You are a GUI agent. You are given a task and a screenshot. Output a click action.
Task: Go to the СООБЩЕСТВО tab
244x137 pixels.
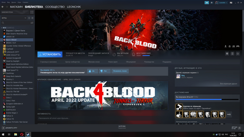click(x=55, y=7)
